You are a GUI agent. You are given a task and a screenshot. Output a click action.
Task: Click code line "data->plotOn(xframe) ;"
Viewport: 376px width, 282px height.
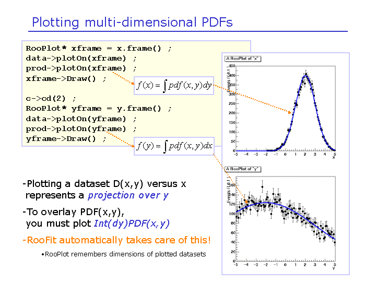(x=81, y=58)
